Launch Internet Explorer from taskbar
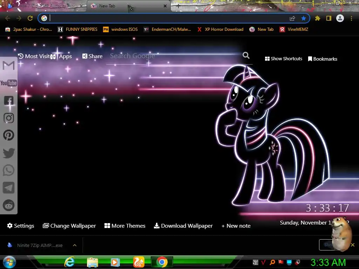Image resolution: width=359 pixels, height=269 pixels. [69, 262]
